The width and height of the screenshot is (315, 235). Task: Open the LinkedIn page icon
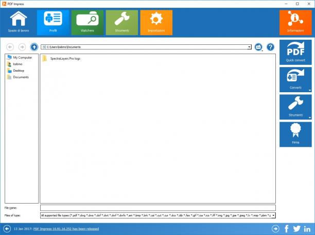coord(307,229)
